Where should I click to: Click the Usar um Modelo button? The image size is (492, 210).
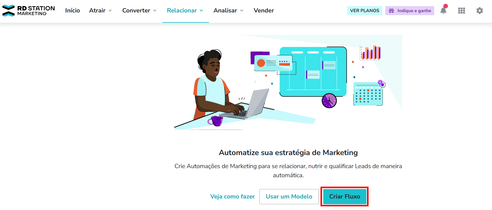coord(289,197)
